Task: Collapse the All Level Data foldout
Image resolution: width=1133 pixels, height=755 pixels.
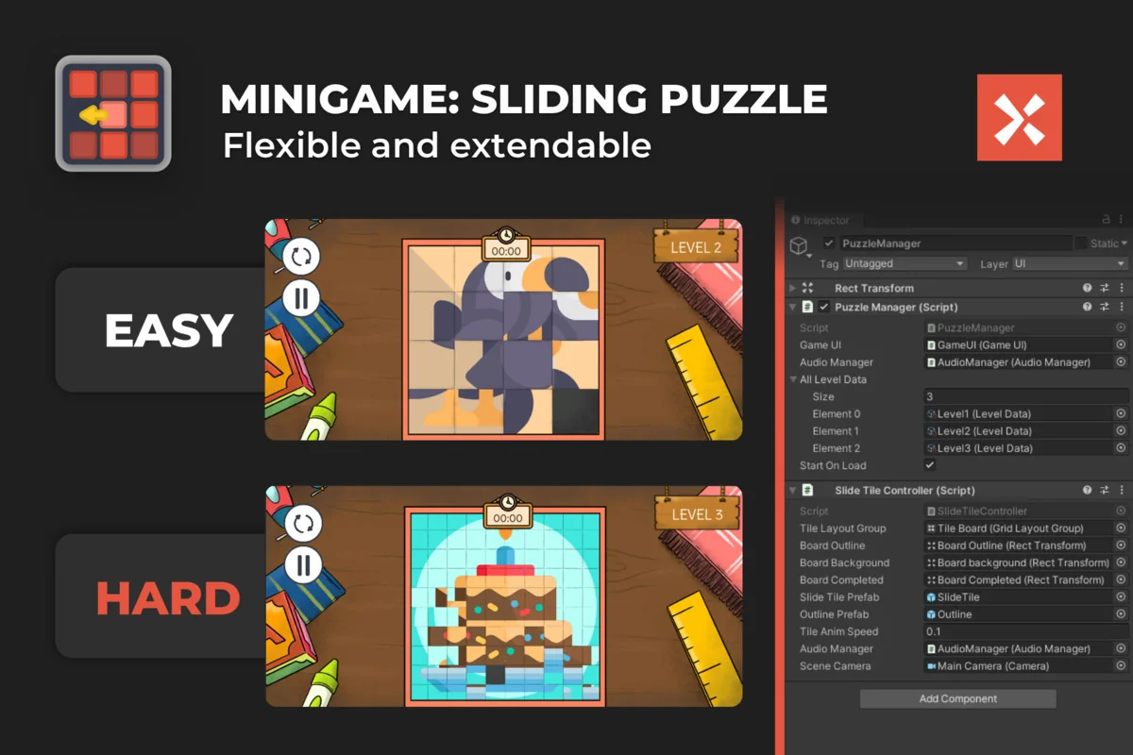Action: coord(795,379)
